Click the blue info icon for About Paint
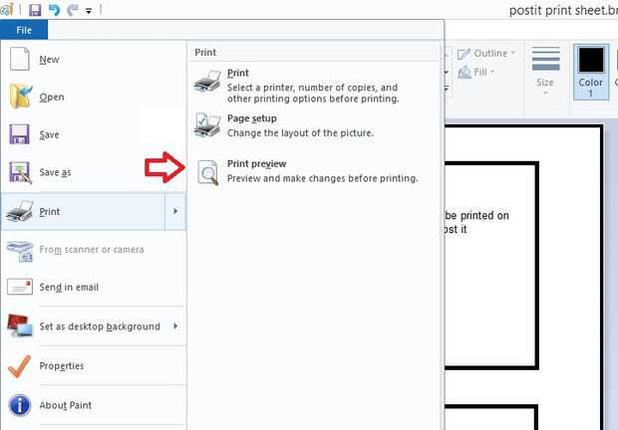618x430 pixels. tap(19, 405)
